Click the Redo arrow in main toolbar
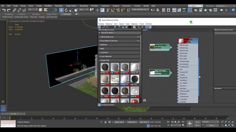 point(8,10)
